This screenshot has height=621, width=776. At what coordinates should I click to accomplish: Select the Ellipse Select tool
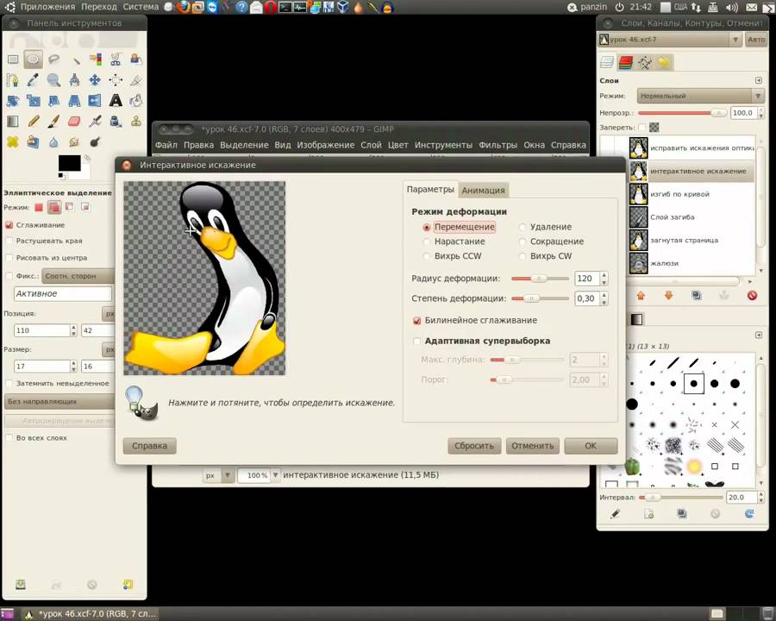pos(33,60)
